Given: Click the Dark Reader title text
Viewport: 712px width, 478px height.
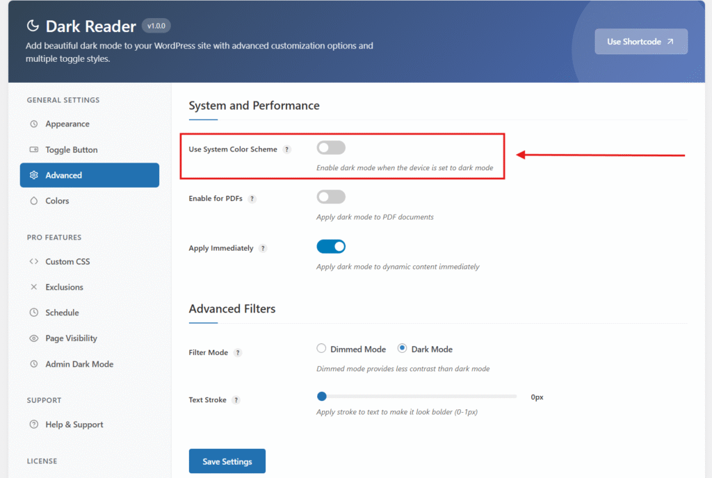Looking at the screenshot, I should click(91, 26).
